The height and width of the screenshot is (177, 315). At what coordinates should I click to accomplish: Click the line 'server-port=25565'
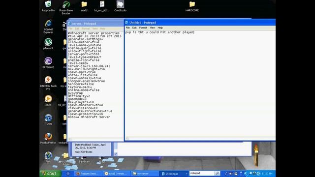[84, 54]
